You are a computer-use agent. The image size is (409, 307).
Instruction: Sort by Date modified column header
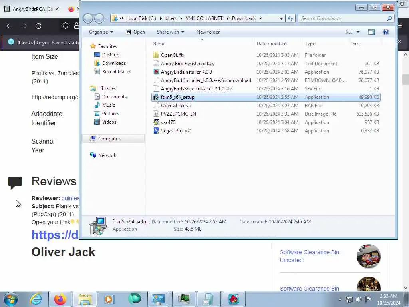[x=278, y=43]
